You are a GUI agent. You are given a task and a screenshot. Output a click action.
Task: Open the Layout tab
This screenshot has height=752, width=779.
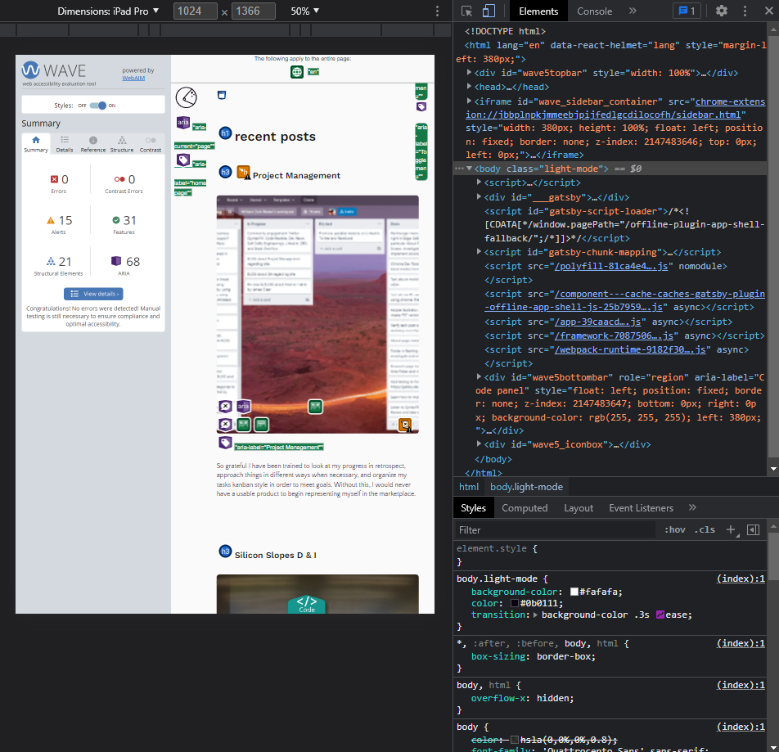pos(579,507)
